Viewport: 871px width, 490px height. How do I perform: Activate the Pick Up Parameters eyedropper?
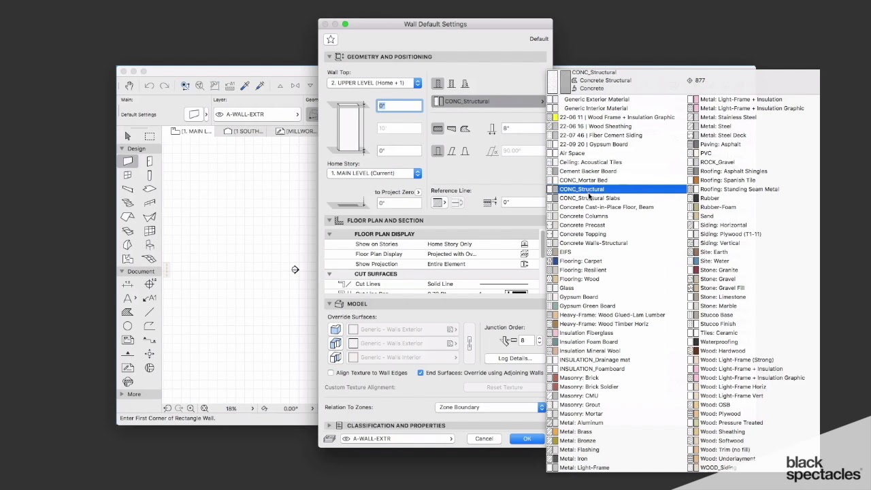coord(245,86)
